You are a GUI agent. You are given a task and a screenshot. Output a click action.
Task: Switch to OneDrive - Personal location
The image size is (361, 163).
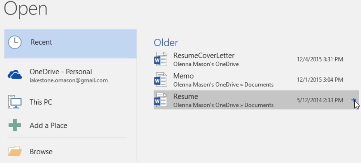click(61, 72)
